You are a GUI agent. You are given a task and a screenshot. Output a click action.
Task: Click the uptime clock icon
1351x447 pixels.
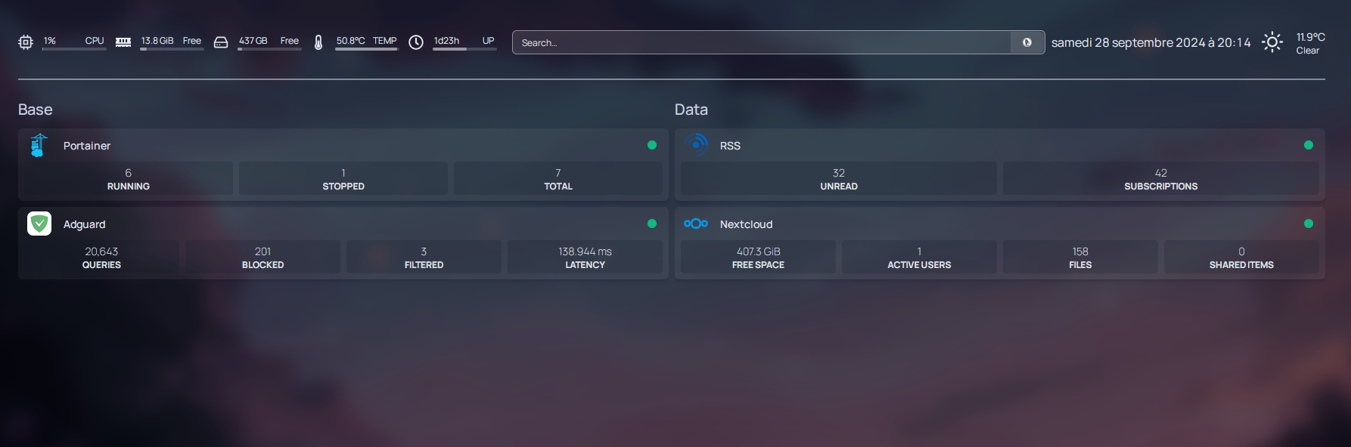[x=416, y=42]
